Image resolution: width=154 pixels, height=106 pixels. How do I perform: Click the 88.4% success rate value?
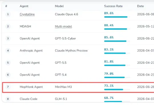coord(109,25)
